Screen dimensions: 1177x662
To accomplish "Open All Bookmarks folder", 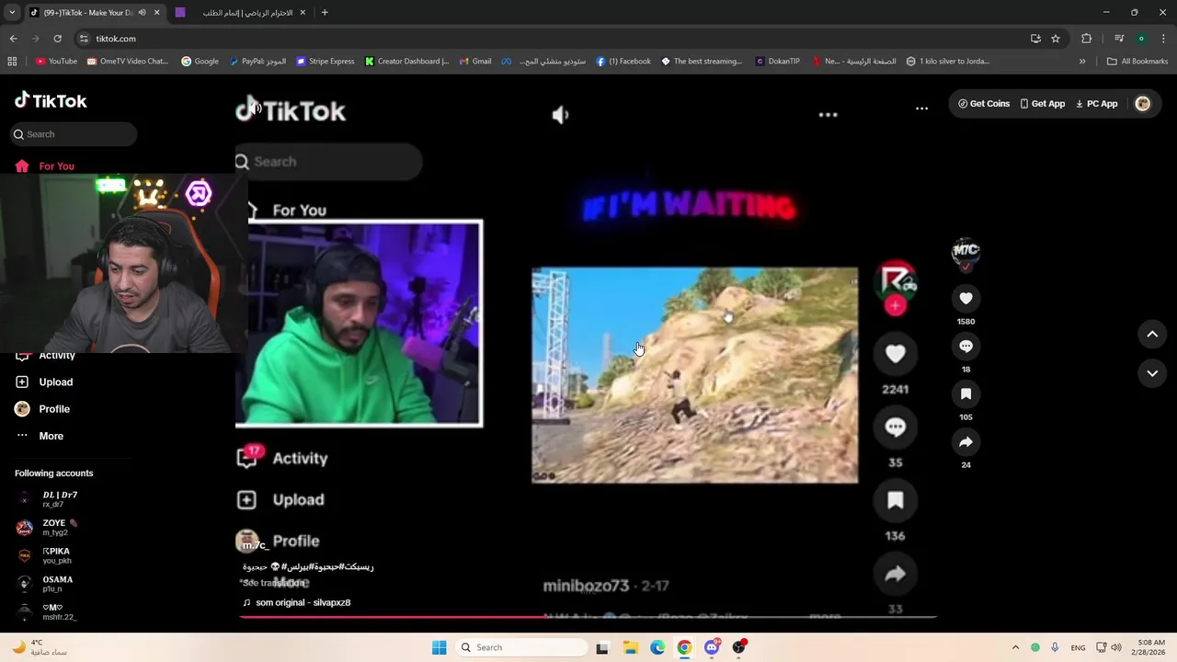I will pyautogui.click(x=1137, y=62).
